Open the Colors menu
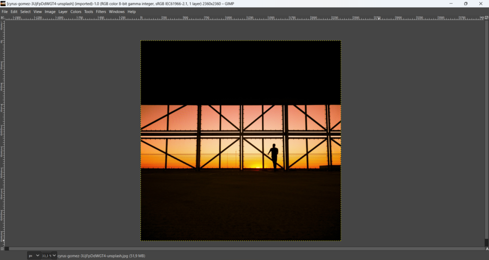The width and height of the screenshot is (489, 260). [76, 11]
